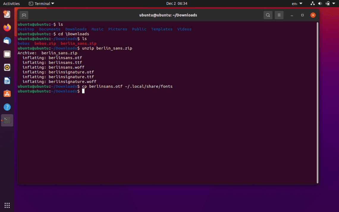Image resolution: width=339 pixels, height=212 pixels.
Task: Open the Terminal hamburger menu
Action: [279, 15]
